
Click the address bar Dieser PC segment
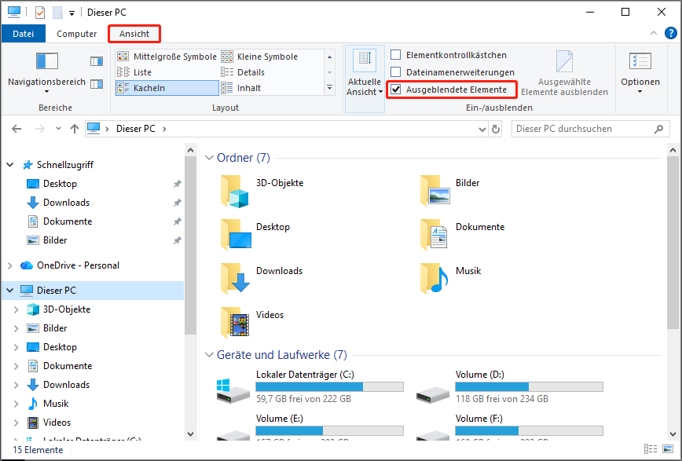pyautogui.click(x=136, y=129)
